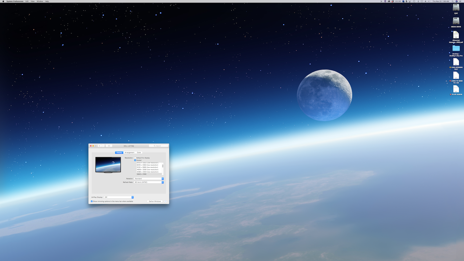
Task: Select the Desktop - Bradley's Mac Pro folder
Action: pos(456,48)
